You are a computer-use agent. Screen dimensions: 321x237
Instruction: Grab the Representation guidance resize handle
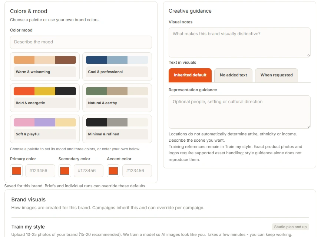(308, 126)
